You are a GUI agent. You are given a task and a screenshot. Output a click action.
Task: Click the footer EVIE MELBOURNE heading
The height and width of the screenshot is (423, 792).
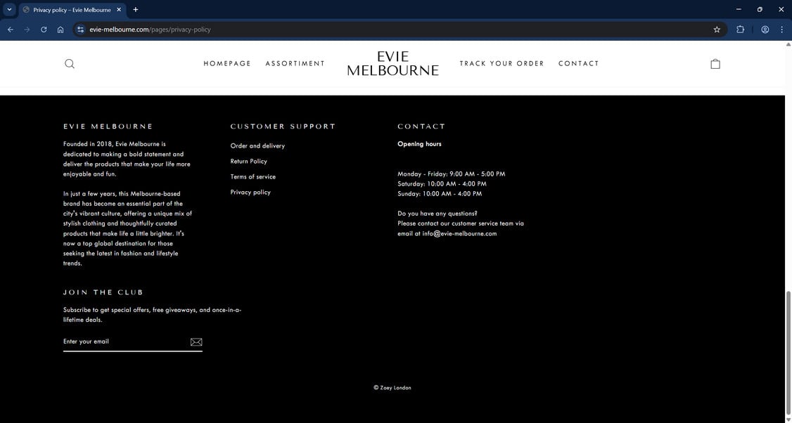[x=108, y=126]
